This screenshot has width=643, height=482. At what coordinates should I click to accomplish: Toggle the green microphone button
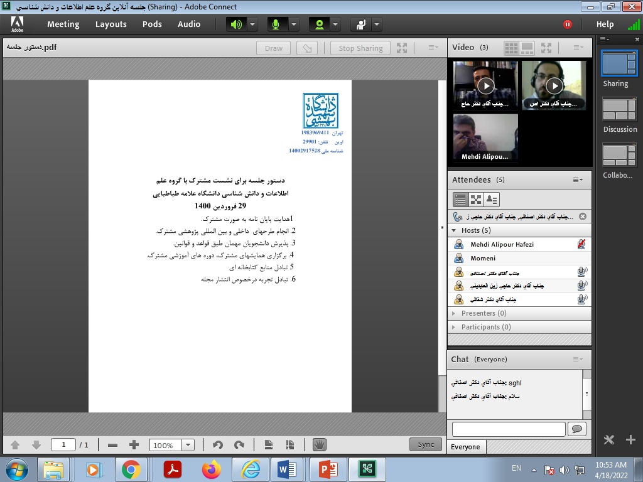click(275, 24)
